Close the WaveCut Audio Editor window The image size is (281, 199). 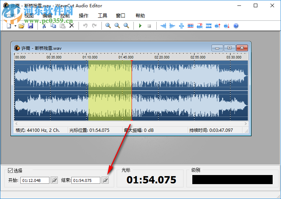click(272, 5)
